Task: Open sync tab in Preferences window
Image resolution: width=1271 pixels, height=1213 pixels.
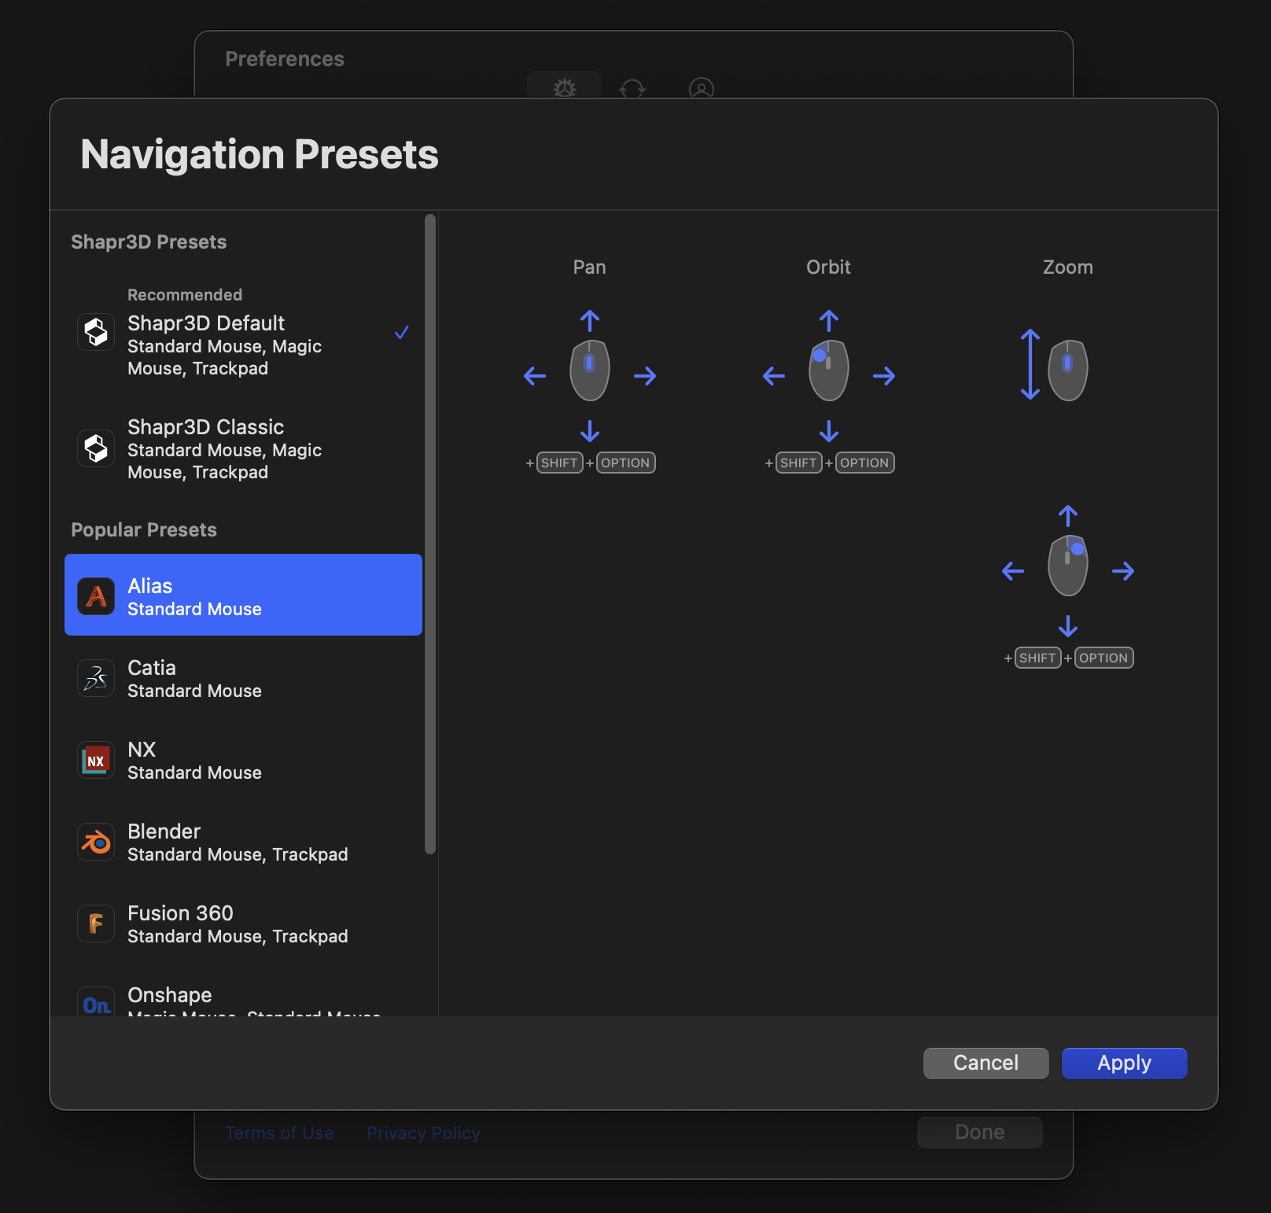Action: 632,88
